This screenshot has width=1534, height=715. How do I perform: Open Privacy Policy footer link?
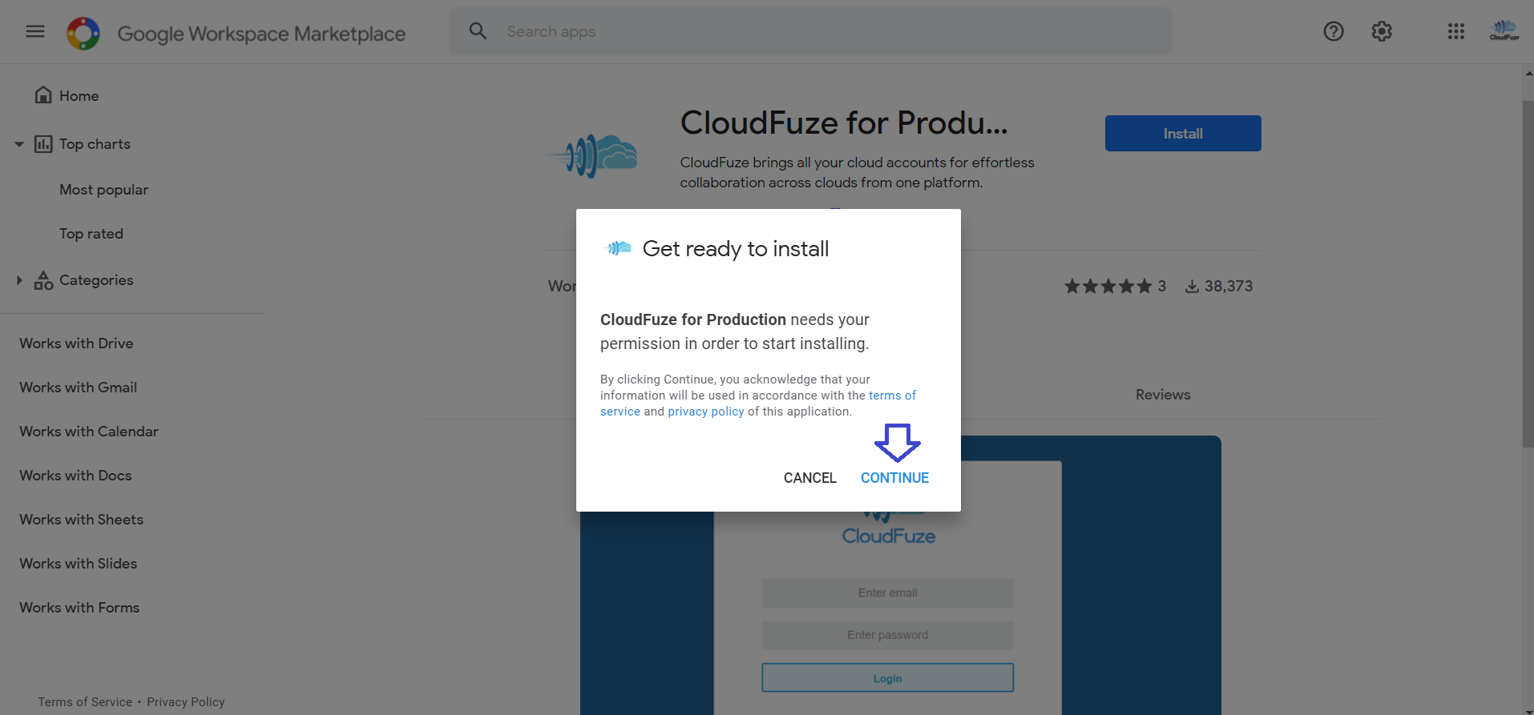(x=186, y=702)
